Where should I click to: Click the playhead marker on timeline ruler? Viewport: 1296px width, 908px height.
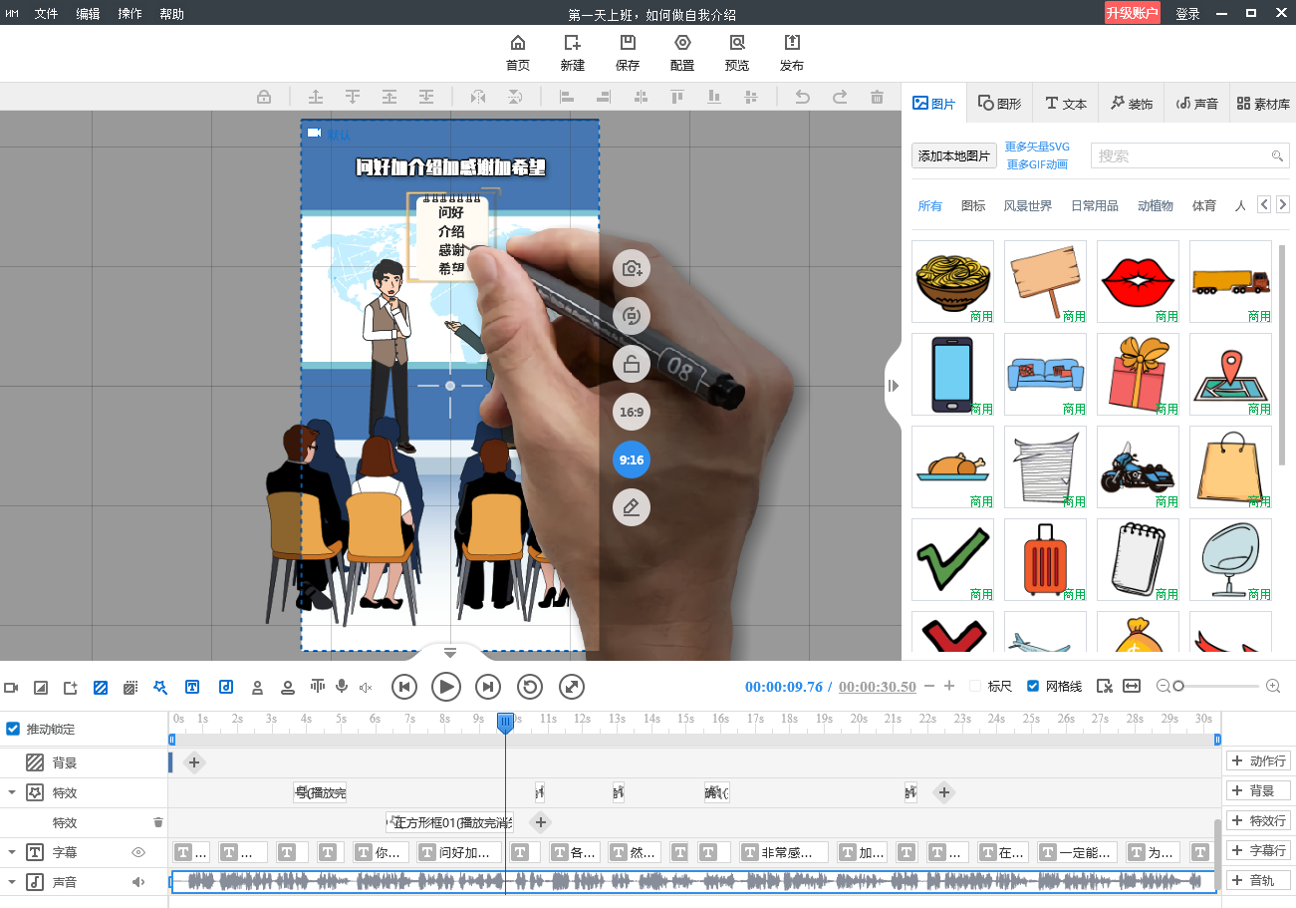point(505,723)
